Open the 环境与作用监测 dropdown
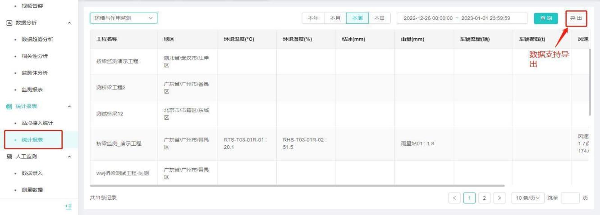600x215 pixels. (123, 18)
